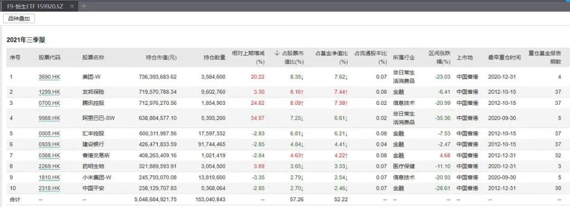
Task: Click date 2020-09-30 in 小米集团 row
Action: [x=502, y=178]
